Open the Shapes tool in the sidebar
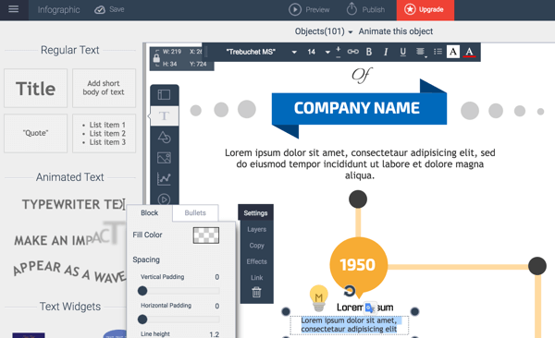 [165, 138]
